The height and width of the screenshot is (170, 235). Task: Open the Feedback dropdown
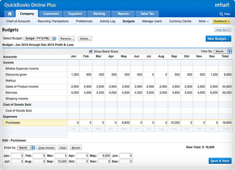click(221, 21)
